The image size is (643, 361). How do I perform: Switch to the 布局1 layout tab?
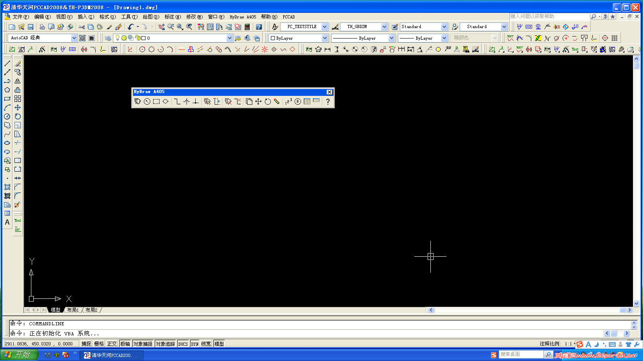[x=73, y=310]
